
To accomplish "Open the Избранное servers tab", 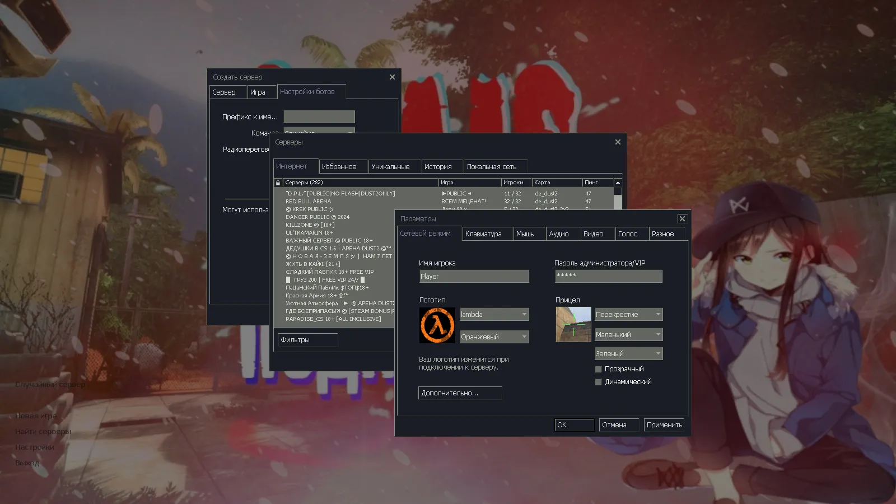I will coord(343,167).
